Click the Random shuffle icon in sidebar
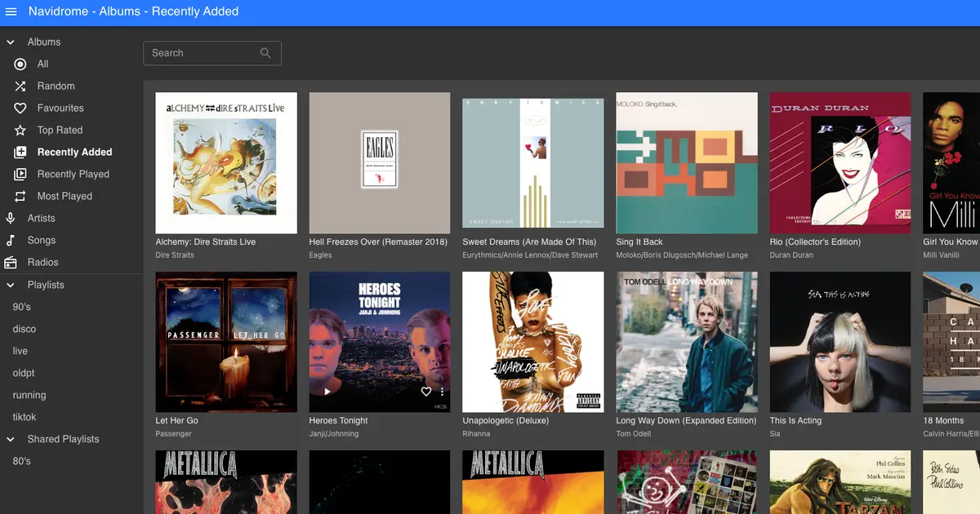This screenshot has width=980, height=514. pyautogui.click(x=20, y=86)
